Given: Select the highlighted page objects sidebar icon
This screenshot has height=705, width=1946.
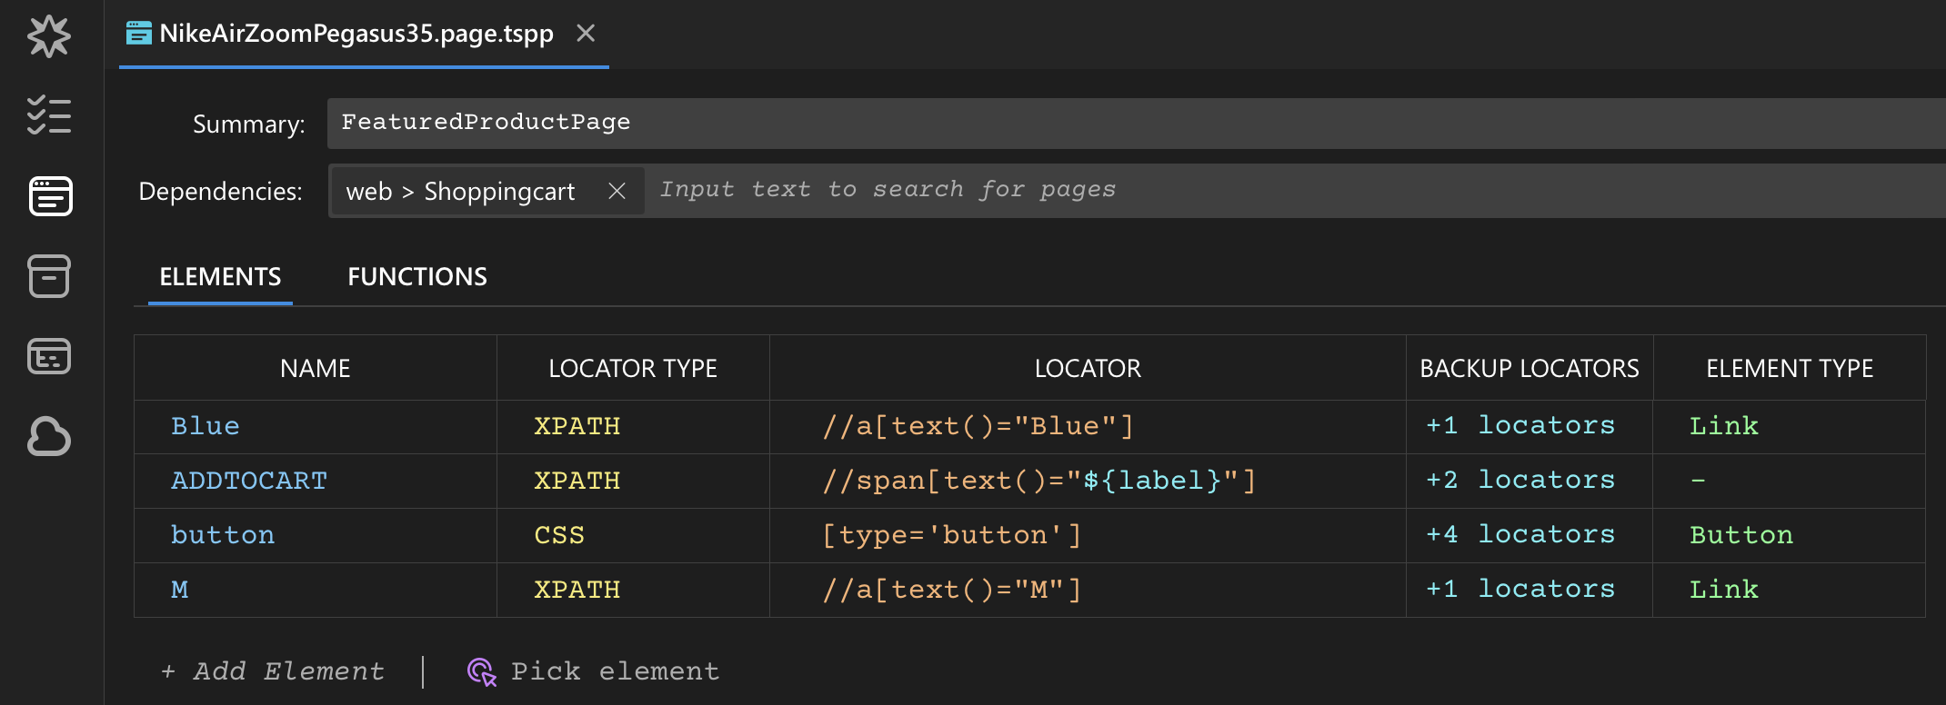Looking at the screenshot, I should 50,196.
